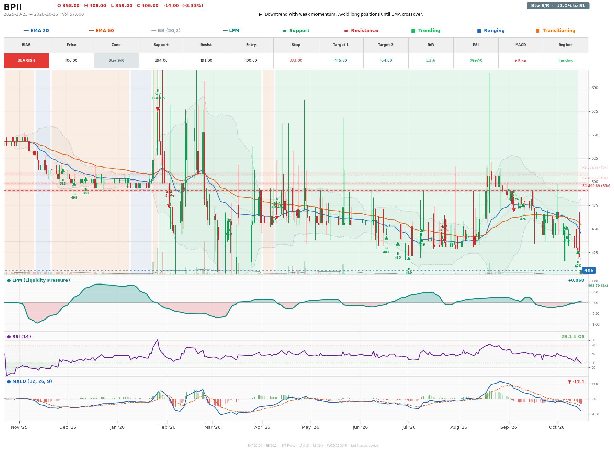Click the Aug '26 date axis label
Image resolution: width=614 pixels, height=451 pixels.
pyautogui.click(x=459, y=427)
